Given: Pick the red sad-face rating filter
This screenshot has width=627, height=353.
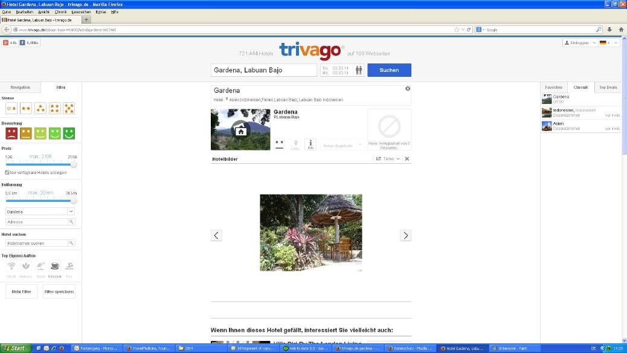Looking at the screenshot, I should pos(11,133).
